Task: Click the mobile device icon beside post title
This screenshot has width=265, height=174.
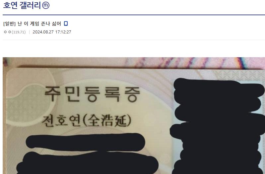Action: (66, 23)
